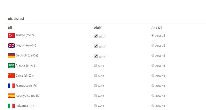Activate the Çince language checkbox
This screenshot has height=110, width=206.
pos(95,76)
